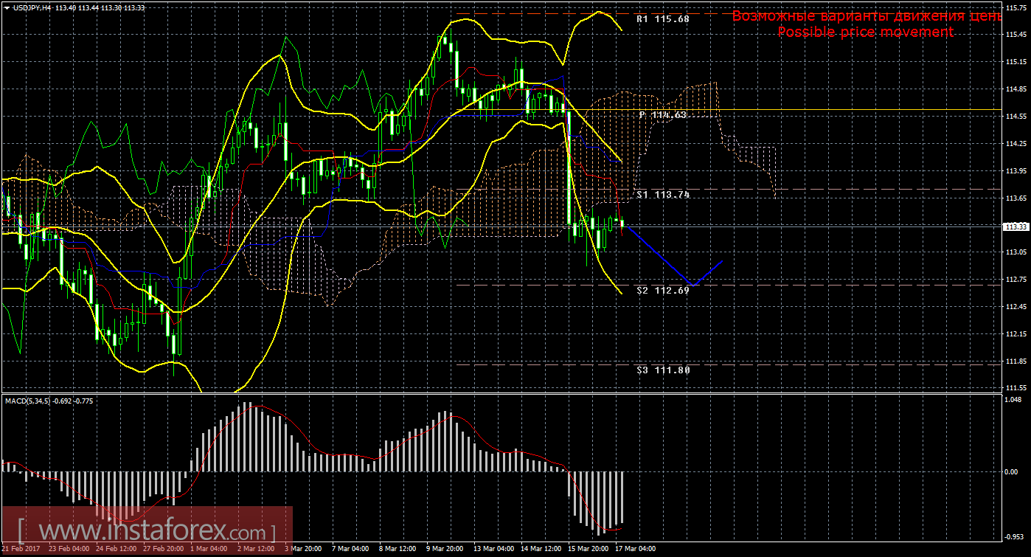The image size is (1031, 557).
Task: Click the 114.25 price scale value
Action: click(x=1017, y=144)
